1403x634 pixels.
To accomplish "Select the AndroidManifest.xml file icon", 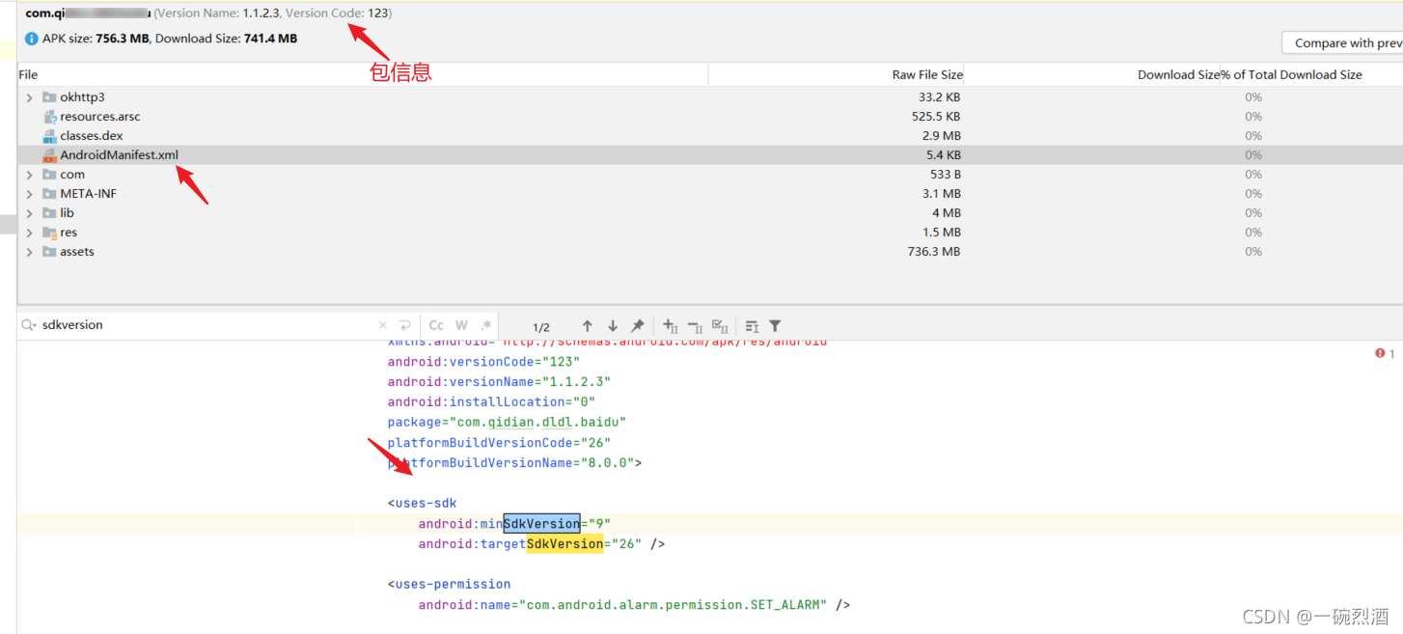I will click(x=49, y=154).
